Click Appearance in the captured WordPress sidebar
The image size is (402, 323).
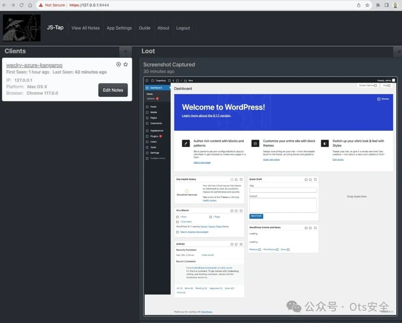[x=157, y=131]
